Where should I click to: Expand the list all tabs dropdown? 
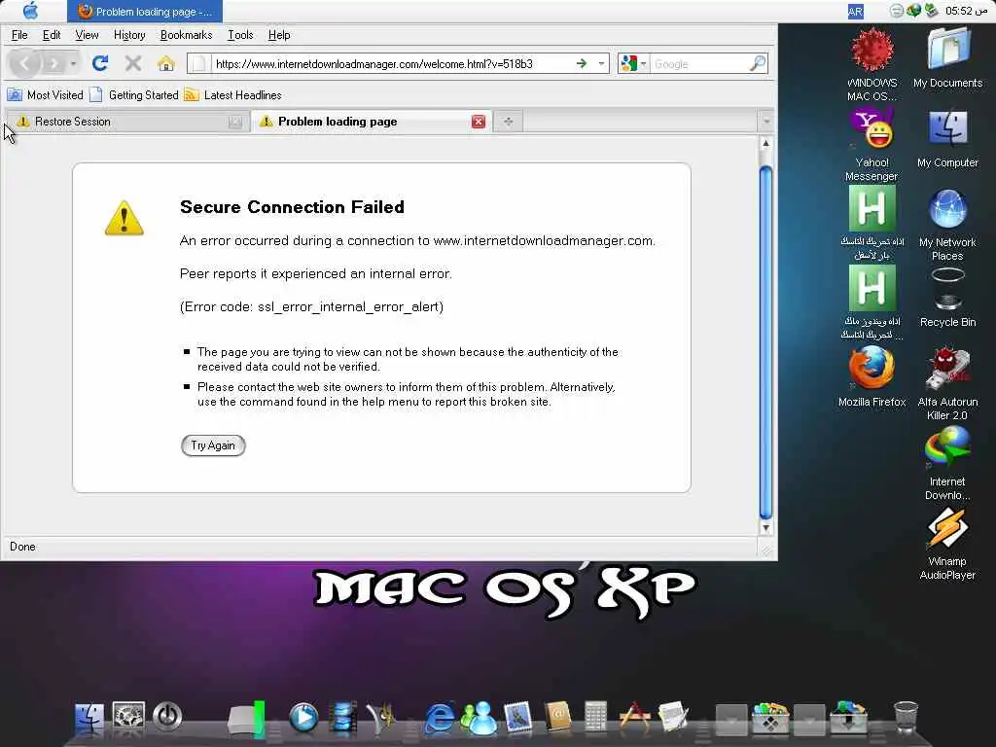click(x=766, y=122)
